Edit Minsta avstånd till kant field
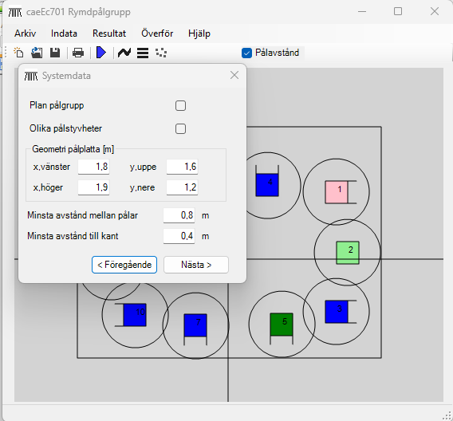The image size is (453, 421). (179, 236)
